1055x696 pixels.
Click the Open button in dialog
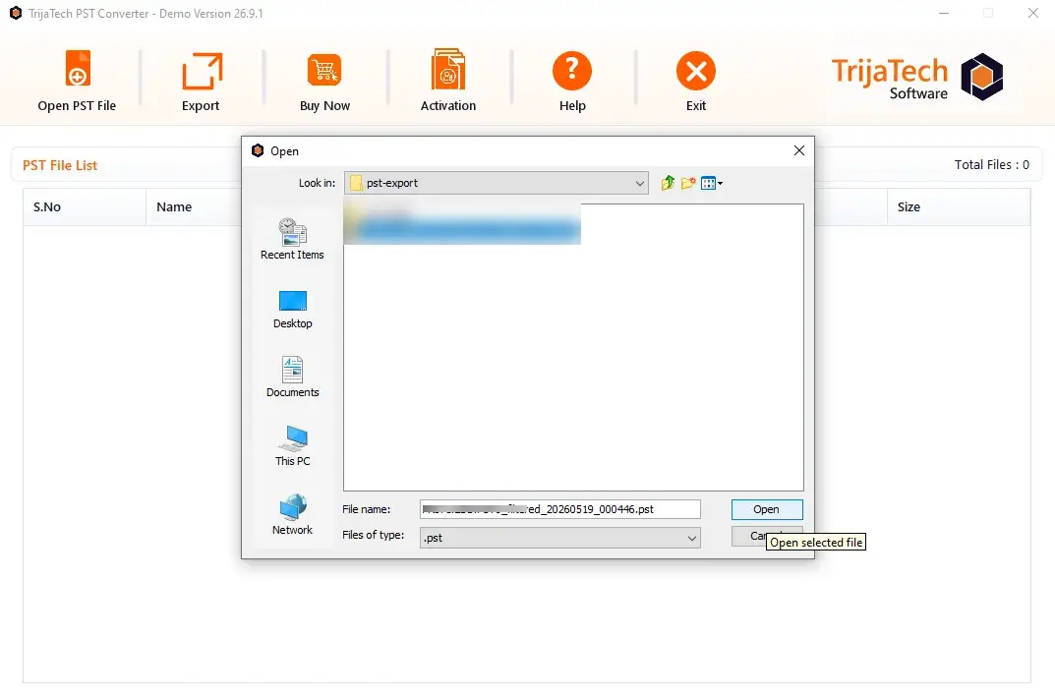pos(766,509)
